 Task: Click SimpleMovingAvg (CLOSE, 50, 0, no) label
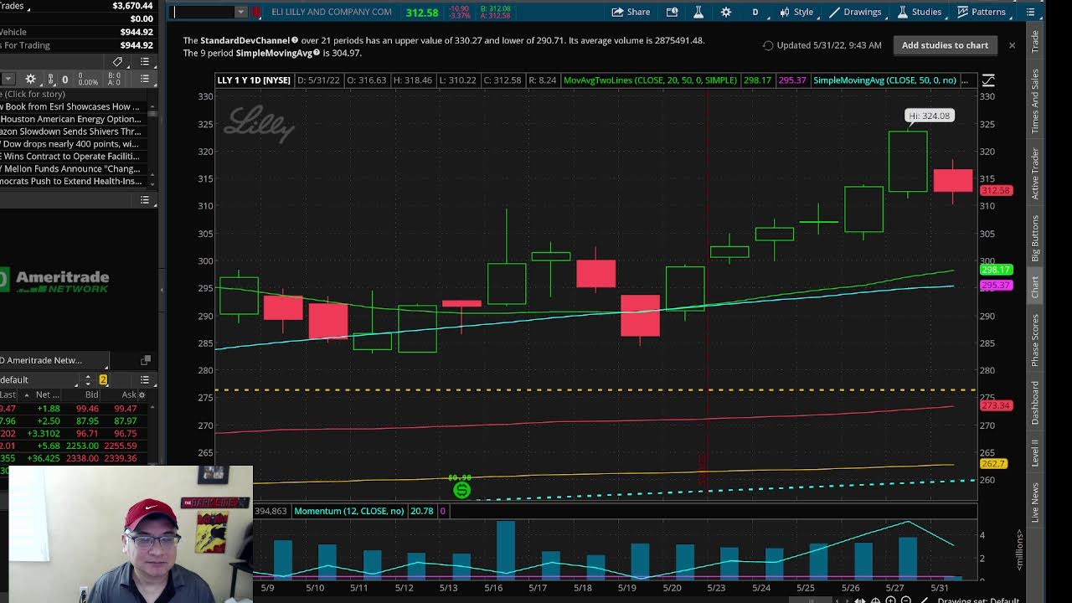pyautogui.click(x=884, y=80)
